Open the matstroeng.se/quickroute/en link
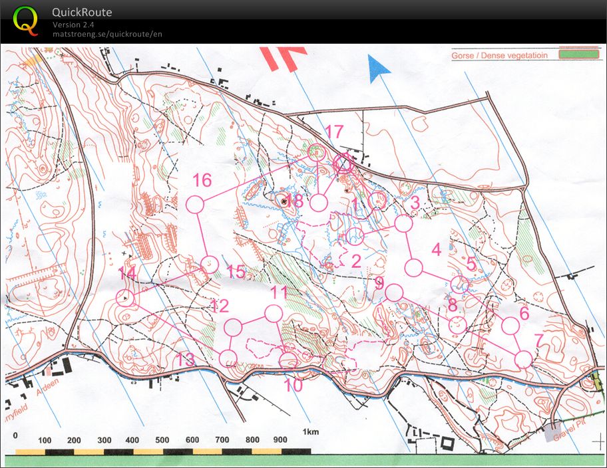Image resolution: width=607 pixels, height=468 pixels. click(107, 34)
